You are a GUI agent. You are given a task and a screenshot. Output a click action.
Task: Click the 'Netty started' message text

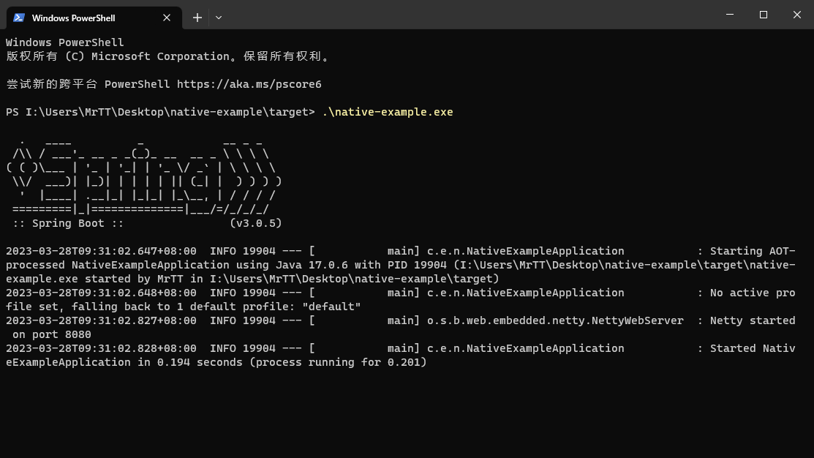753,321
